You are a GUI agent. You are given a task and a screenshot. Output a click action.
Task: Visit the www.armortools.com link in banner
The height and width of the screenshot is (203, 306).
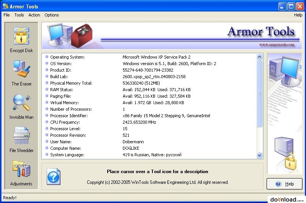277,44
